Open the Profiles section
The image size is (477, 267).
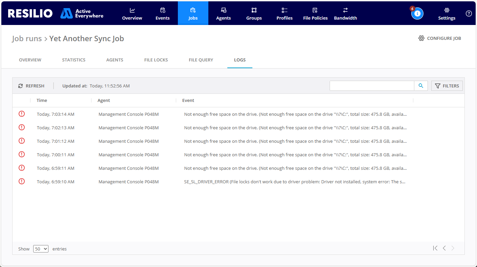[284, 14]
